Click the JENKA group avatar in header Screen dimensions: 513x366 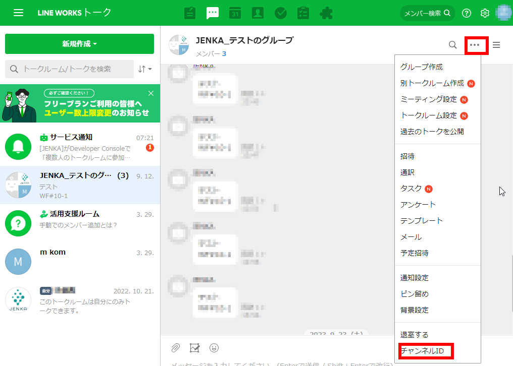(179, 45)
